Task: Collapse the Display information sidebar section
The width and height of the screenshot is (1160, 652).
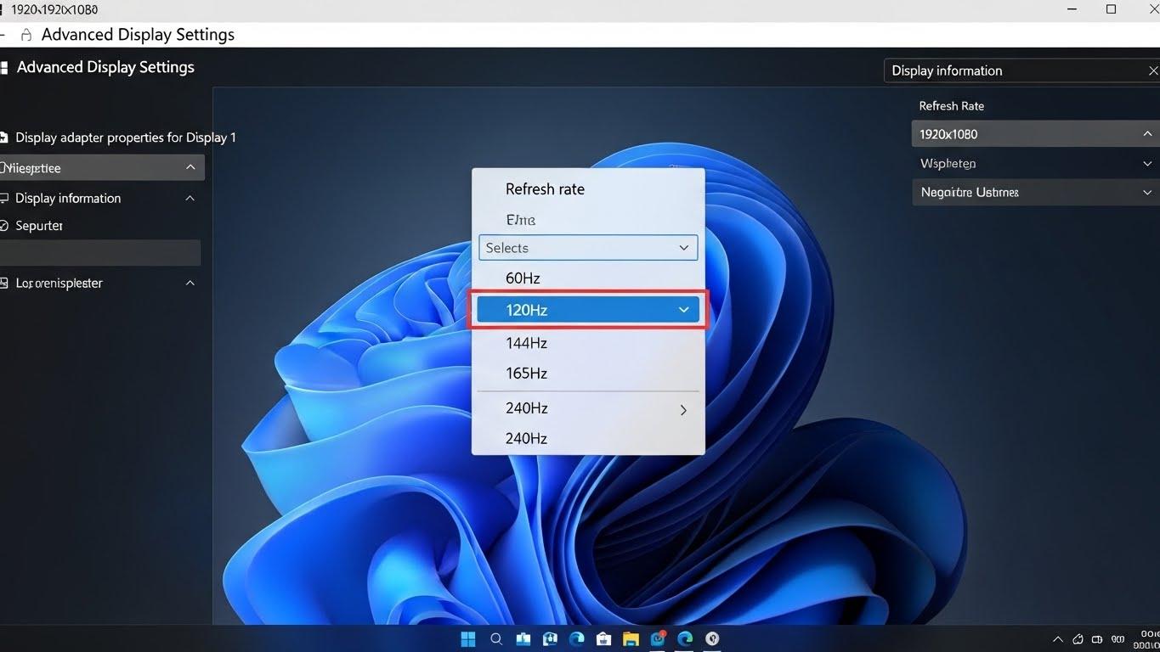Action: pyautogui.click(x=190, y=198)
